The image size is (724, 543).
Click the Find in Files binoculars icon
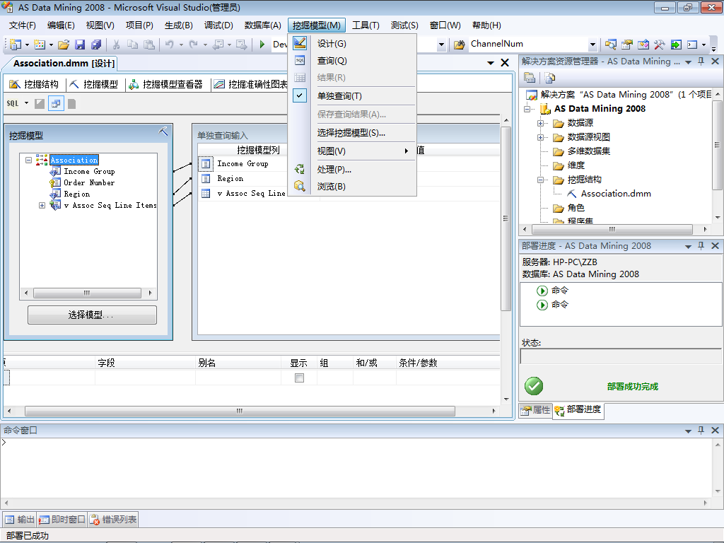(459, 45)
